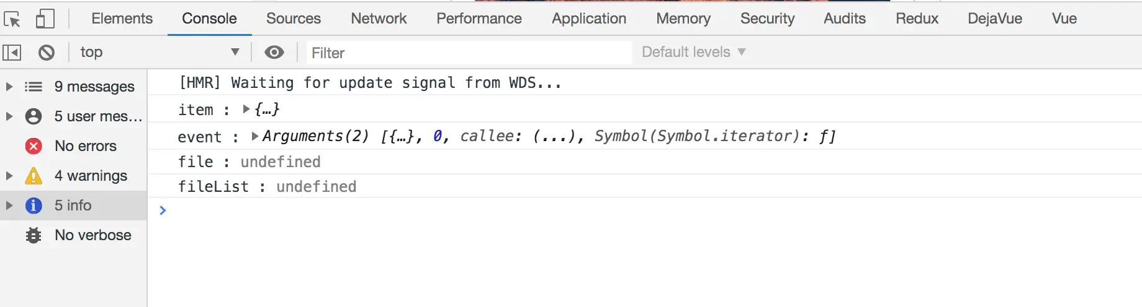Open the top context selector dropdown

(159, 53)
